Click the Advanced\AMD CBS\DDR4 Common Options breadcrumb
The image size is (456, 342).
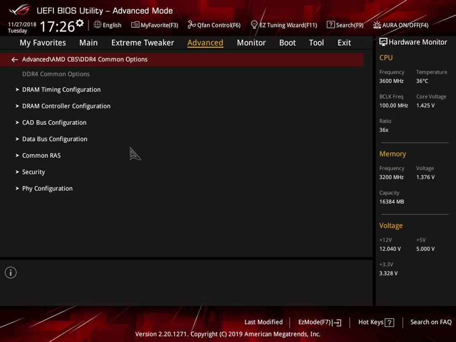point(85,59)
